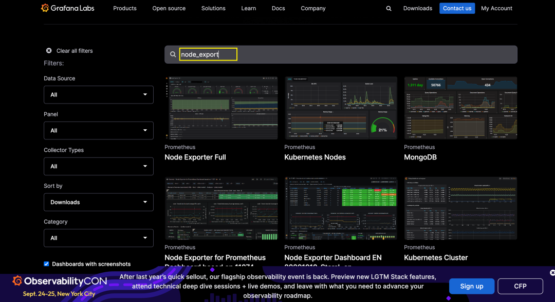Screen dimensions: 555x302
Task: Click Clear all filters text
Action: 75,51
